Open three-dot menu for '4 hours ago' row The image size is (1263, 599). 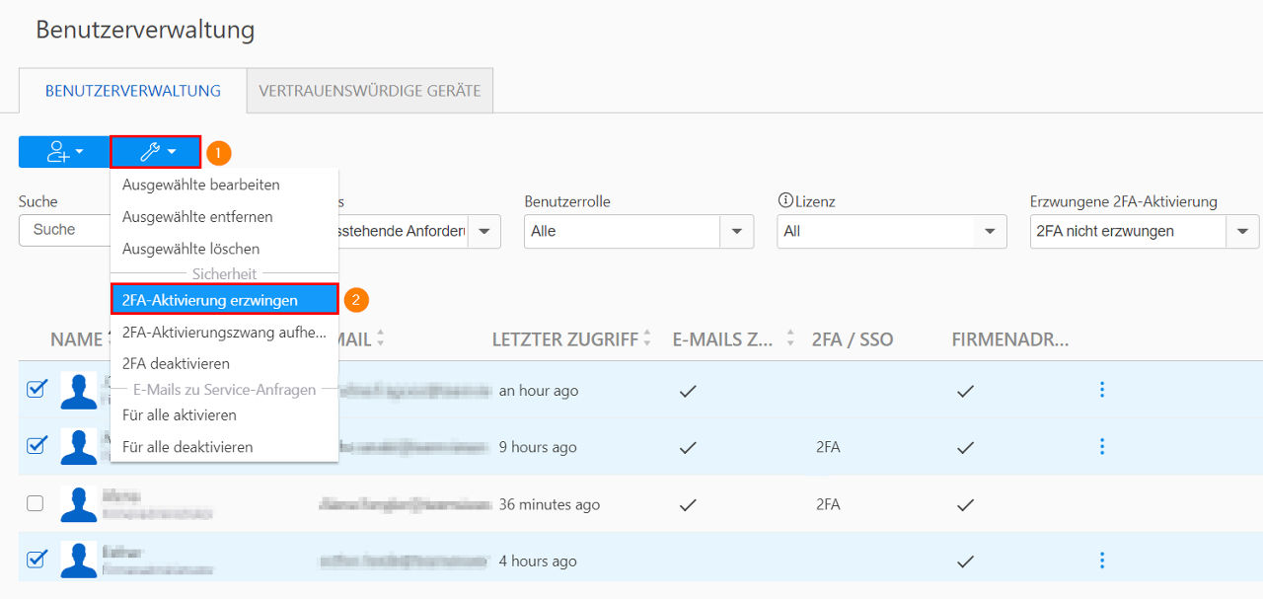click(x=1102, y=561)
